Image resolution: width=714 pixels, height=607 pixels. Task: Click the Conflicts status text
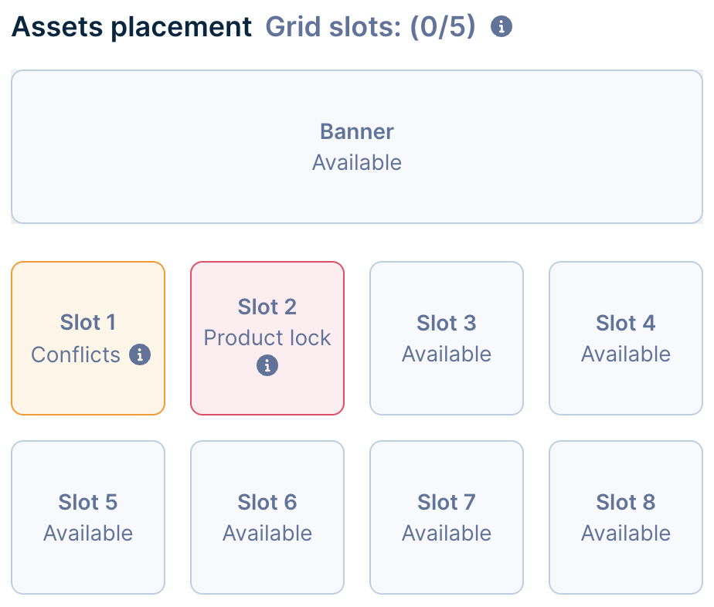pyautogui.click(x=76, y=354)
